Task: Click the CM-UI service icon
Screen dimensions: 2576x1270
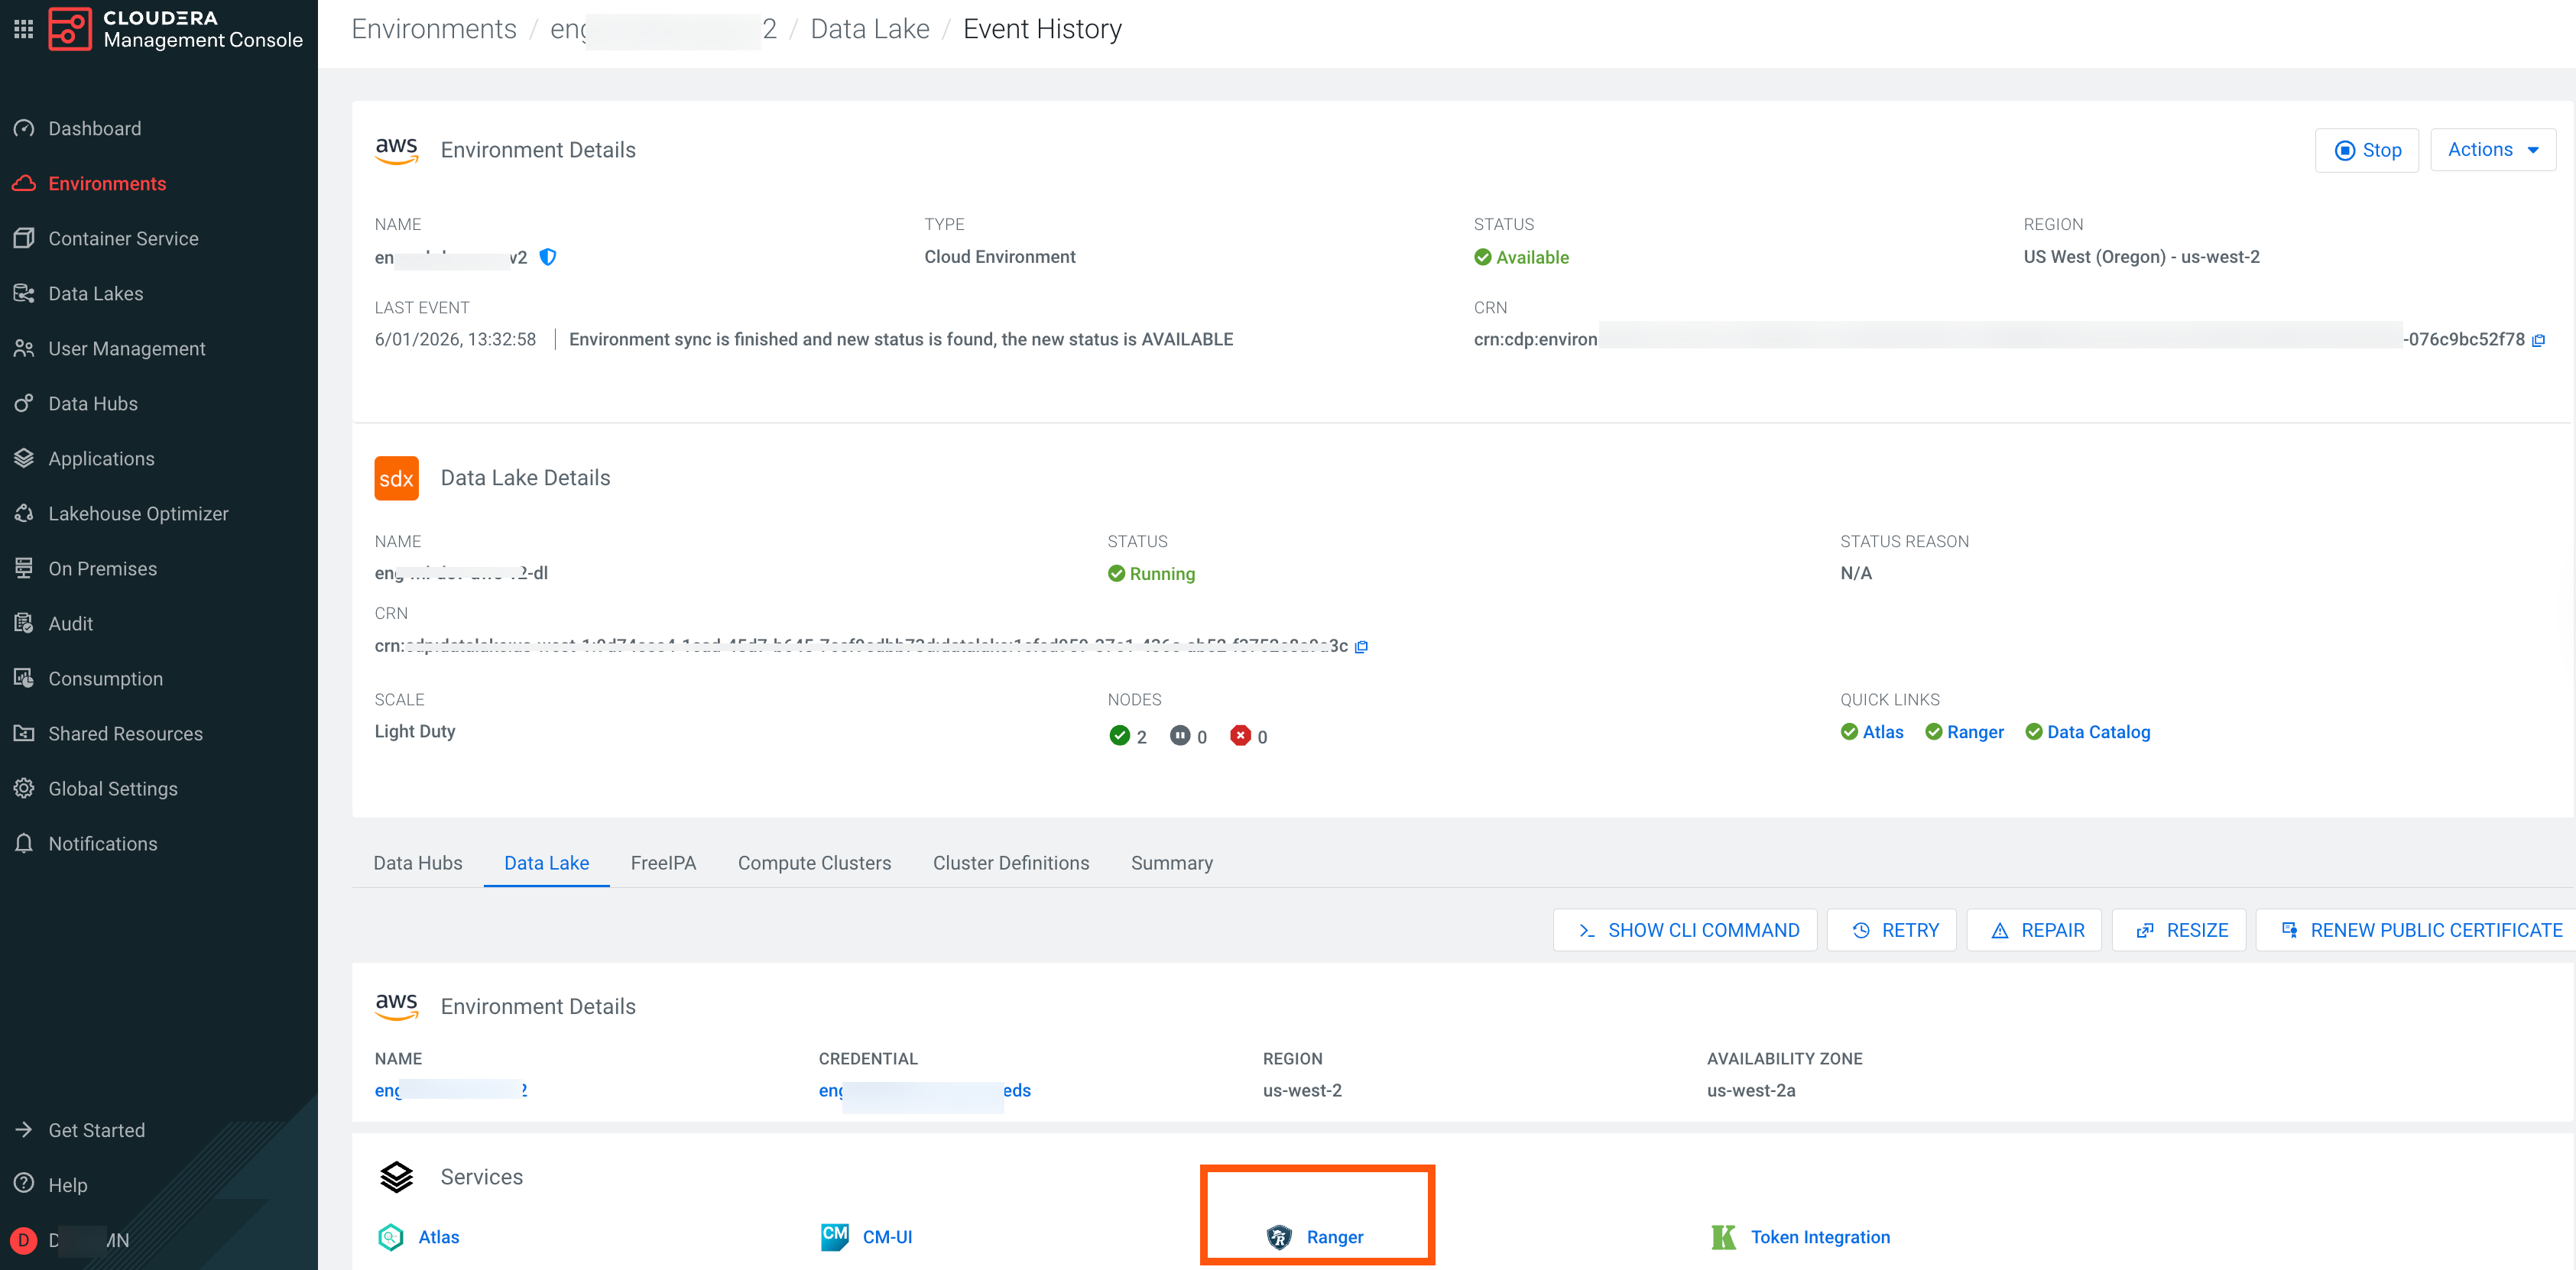Action: [834, 1237]
